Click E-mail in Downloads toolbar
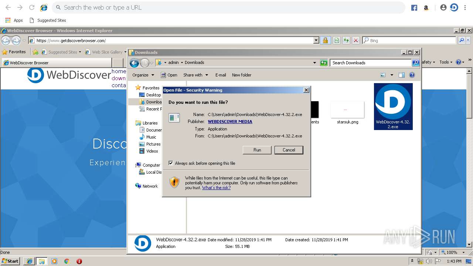 point(221,75)
